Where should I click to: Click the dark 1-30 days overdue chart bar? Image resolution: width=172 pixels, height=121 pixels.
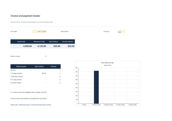[x=96, y=87]
